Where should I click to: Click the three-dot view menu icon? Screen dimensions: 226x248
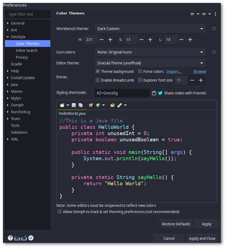point(215,14)
